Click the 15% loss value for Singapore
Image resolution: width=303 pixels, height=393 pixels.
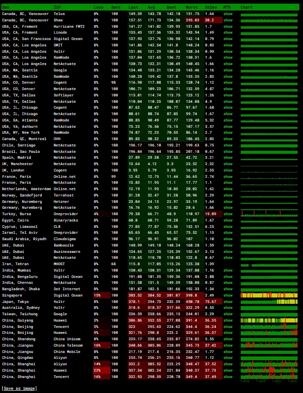pos(97,295)
